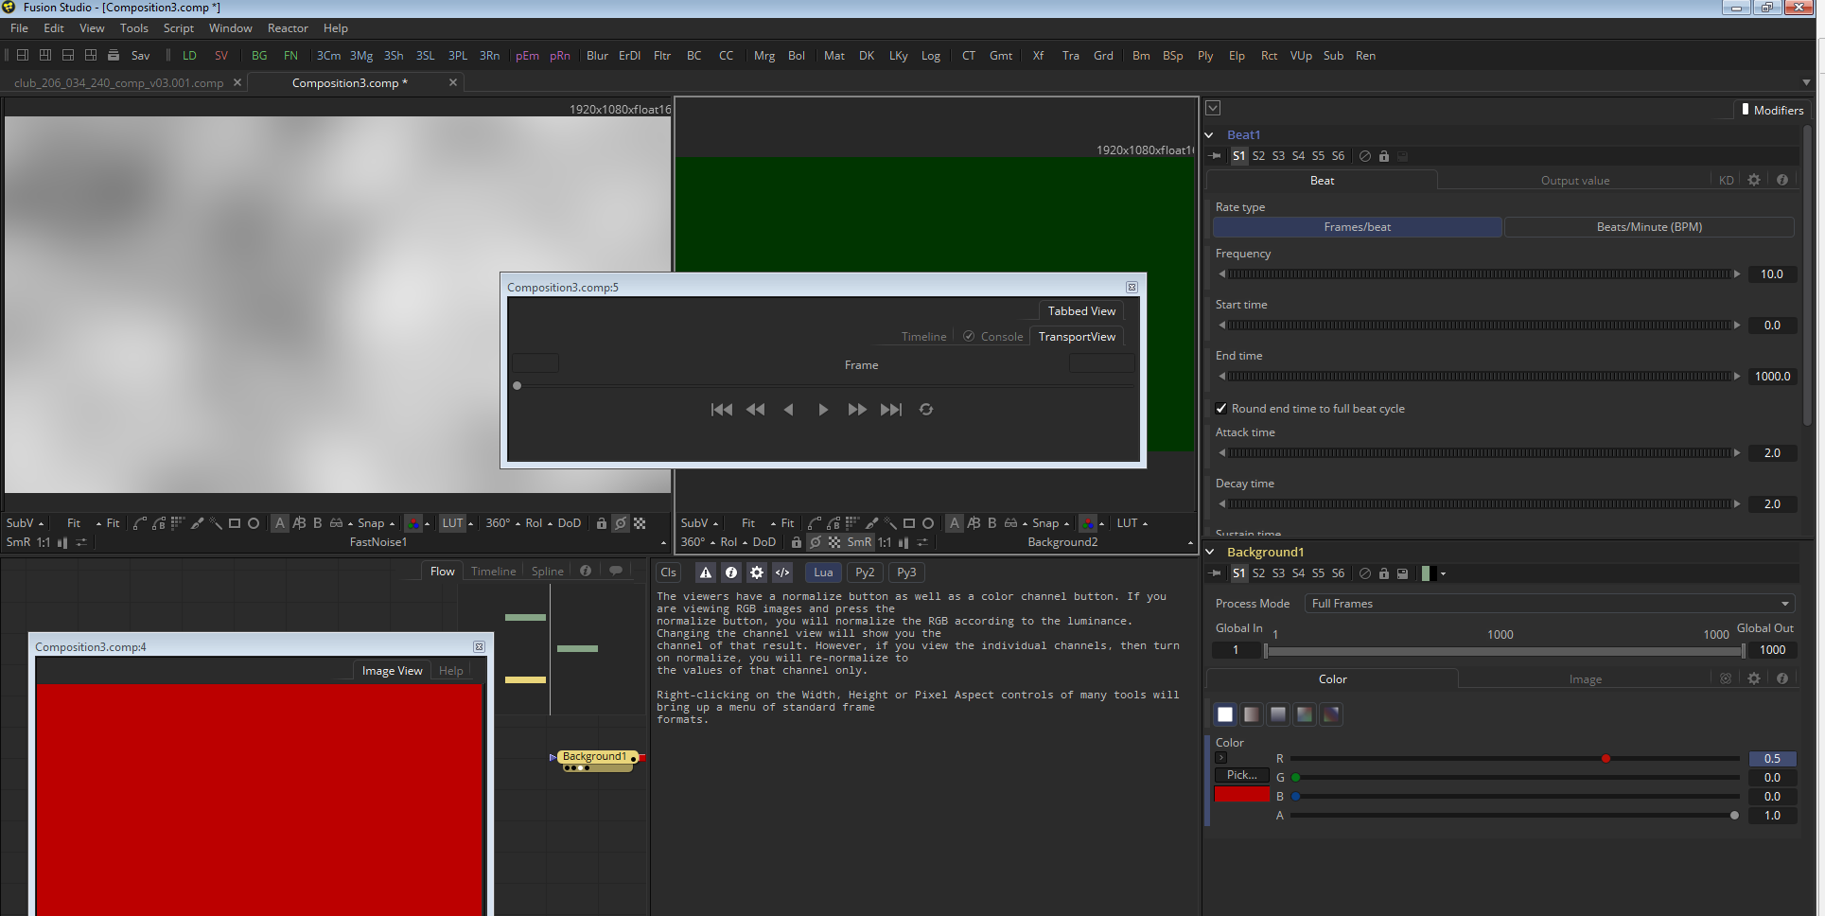Screen dimensions: 1825x916
Task: Click the pass-through icon in Beat1 header
Action: pyautogui.click(x=1365, y=156)
